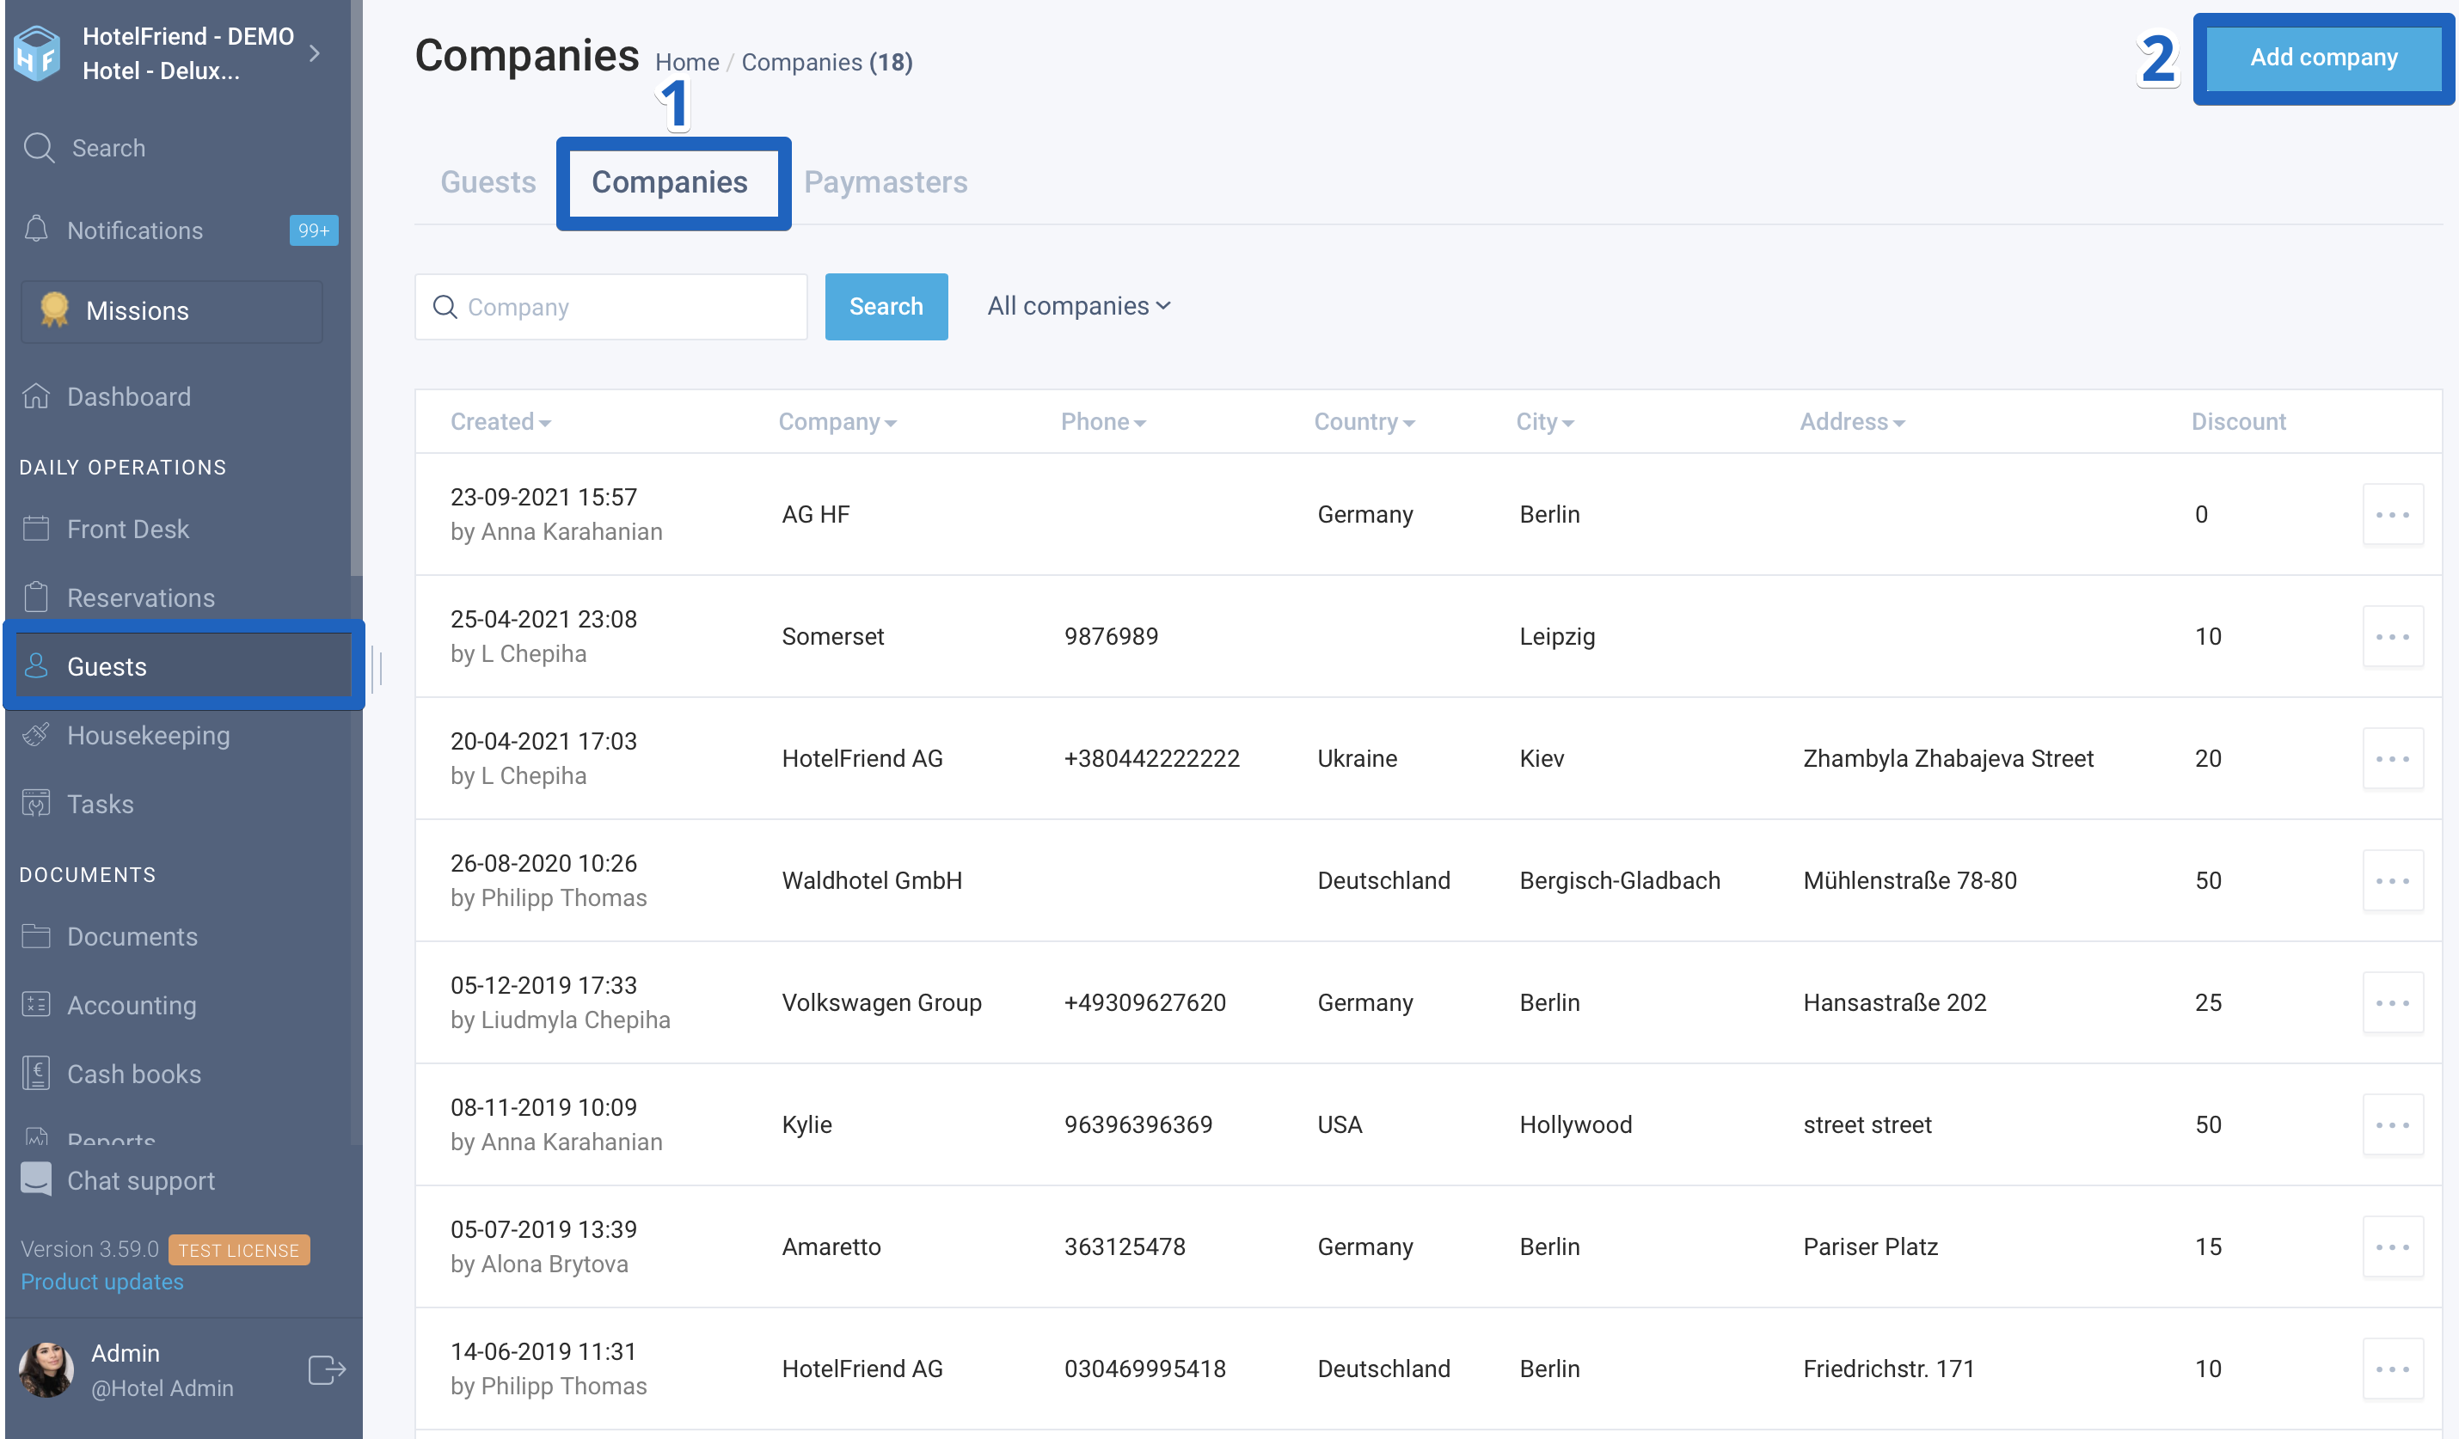
Task: Open Notifications bell in sidebar
Action: [36, 230]
